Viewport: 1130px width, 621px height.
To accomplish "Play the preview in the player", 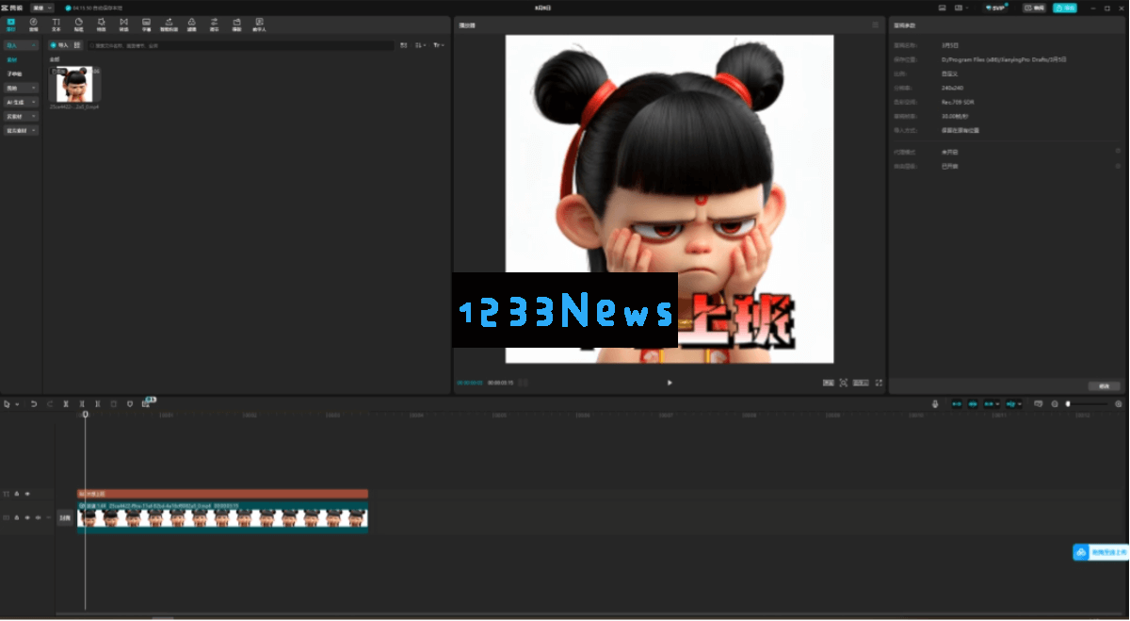I will 670,383.
